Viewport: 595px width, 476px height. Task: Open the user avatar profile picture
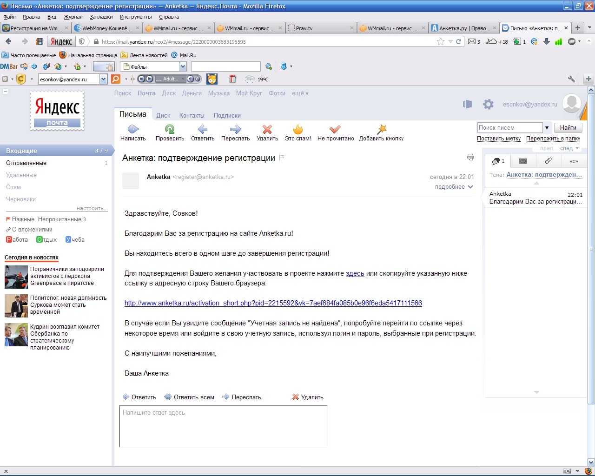(x=572, y=104)
